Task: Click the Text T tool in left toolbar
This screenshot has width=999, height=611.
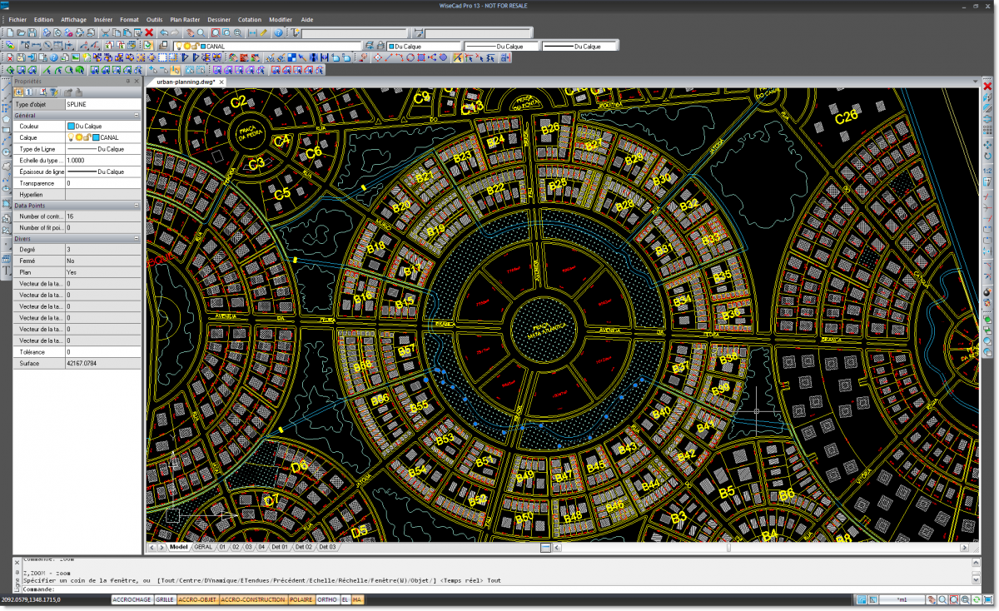Action: coord(6,270)
